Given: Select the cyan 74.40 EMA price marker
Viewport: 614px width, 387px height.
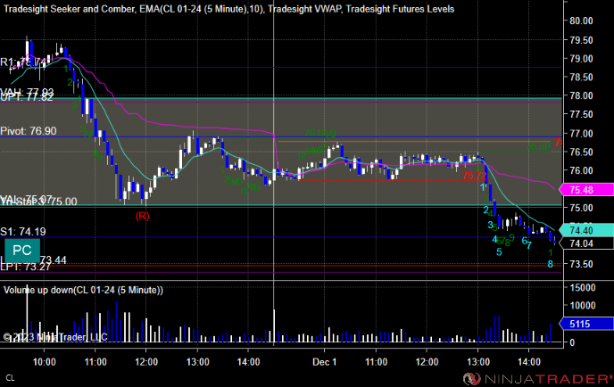Looking at the screenshot, I should click(585, 230).
